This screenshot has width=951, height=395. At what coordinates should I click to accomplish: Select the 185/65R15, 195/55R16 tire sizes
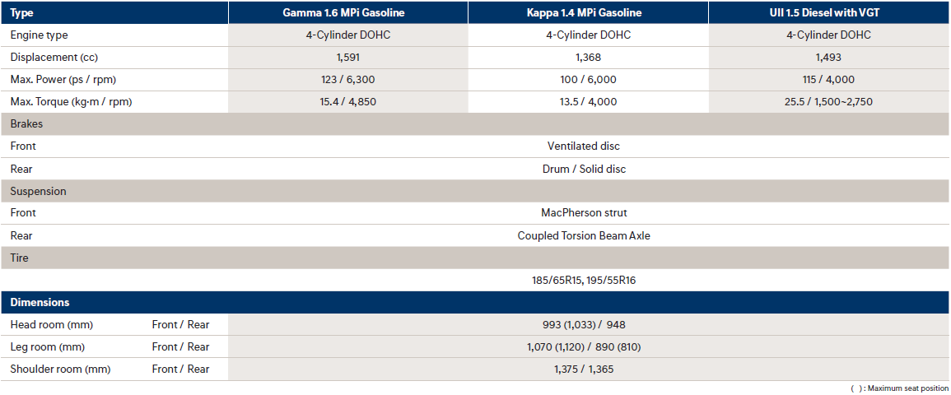pos(584,280)
